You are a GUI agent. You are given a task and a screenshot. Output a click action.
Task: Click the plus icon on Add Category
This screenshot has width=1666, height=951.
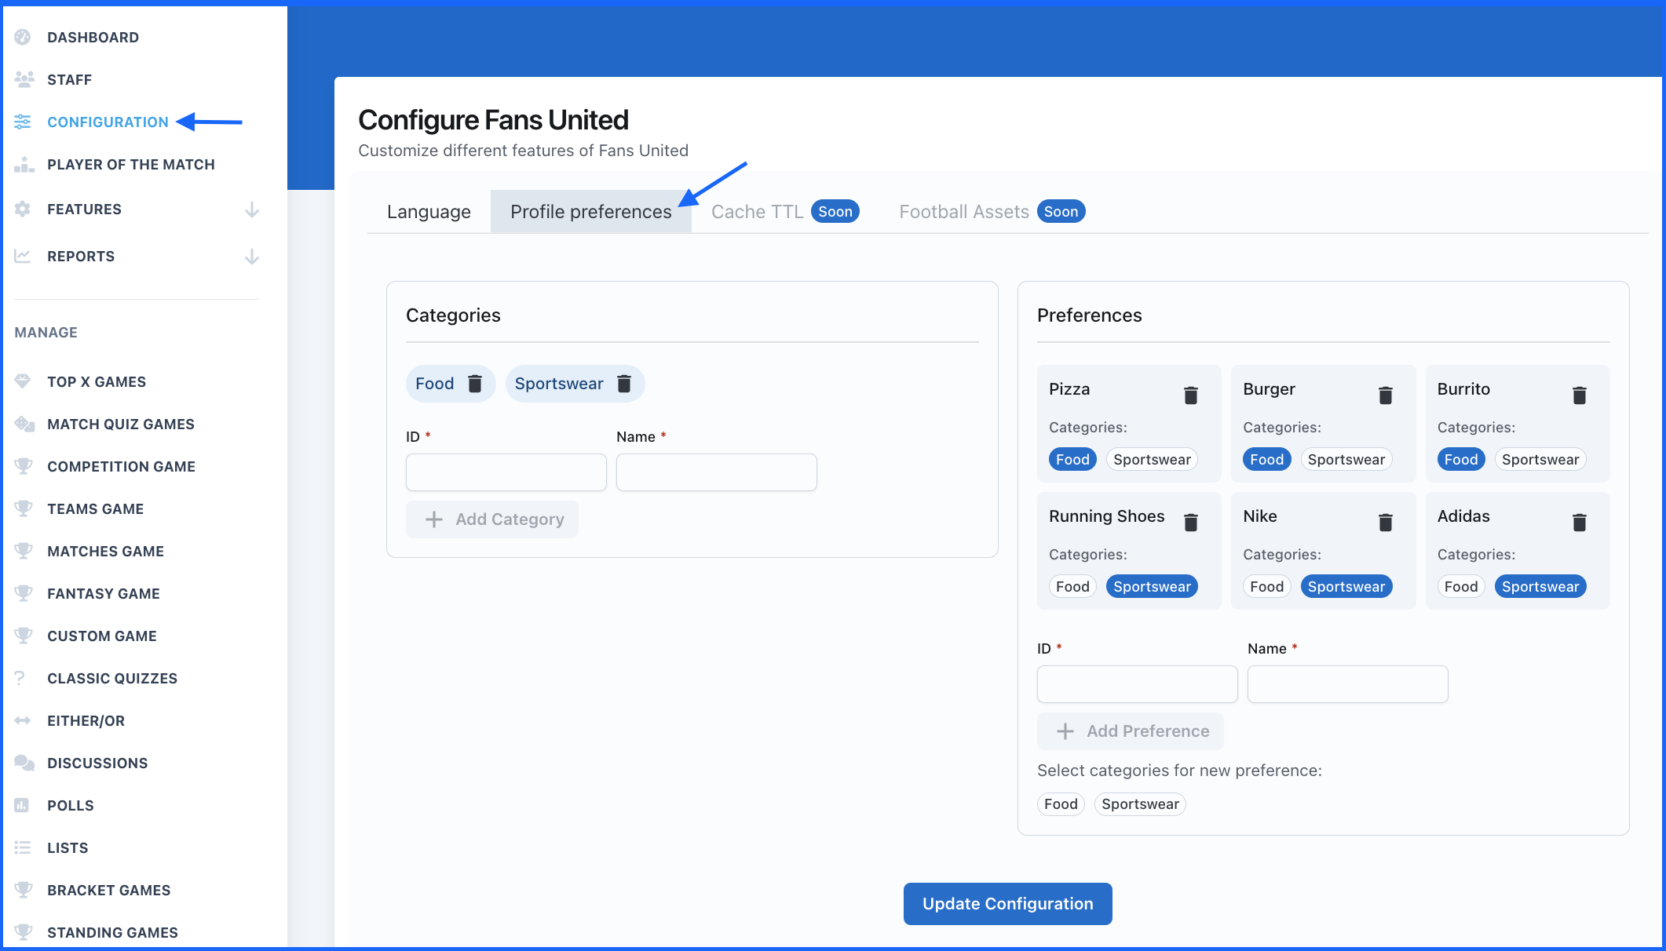click(434, 519)
